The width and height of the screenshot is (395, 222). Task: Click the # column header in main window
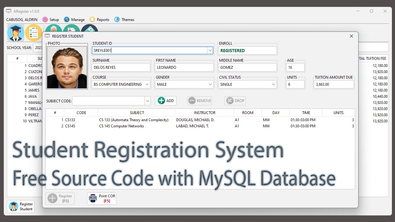(17, 58)
